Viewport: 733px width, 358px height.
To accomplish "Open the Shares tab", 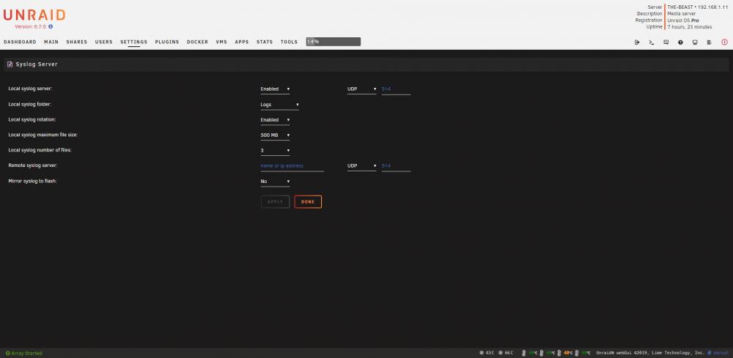I will (77, 42).
